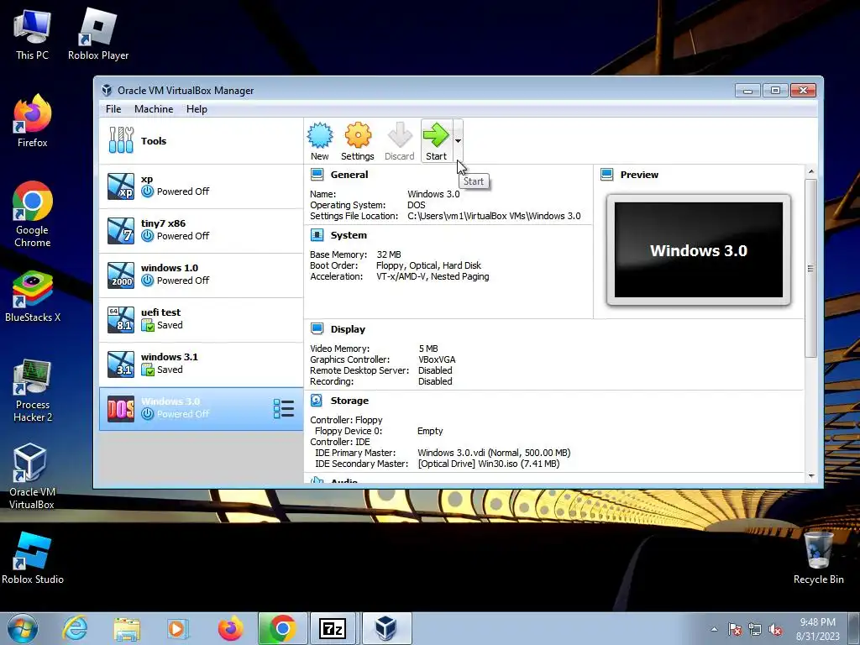Click the xp machine icon
The height and width of the screenshot is (645, 860).
[121, 186]
